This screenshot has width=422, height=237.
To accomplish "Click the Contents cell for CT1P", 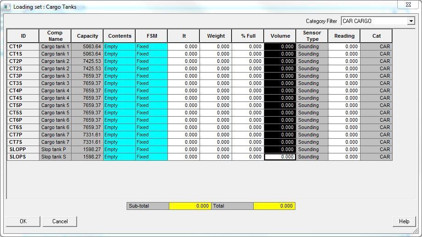I will [x=120, y=47].
